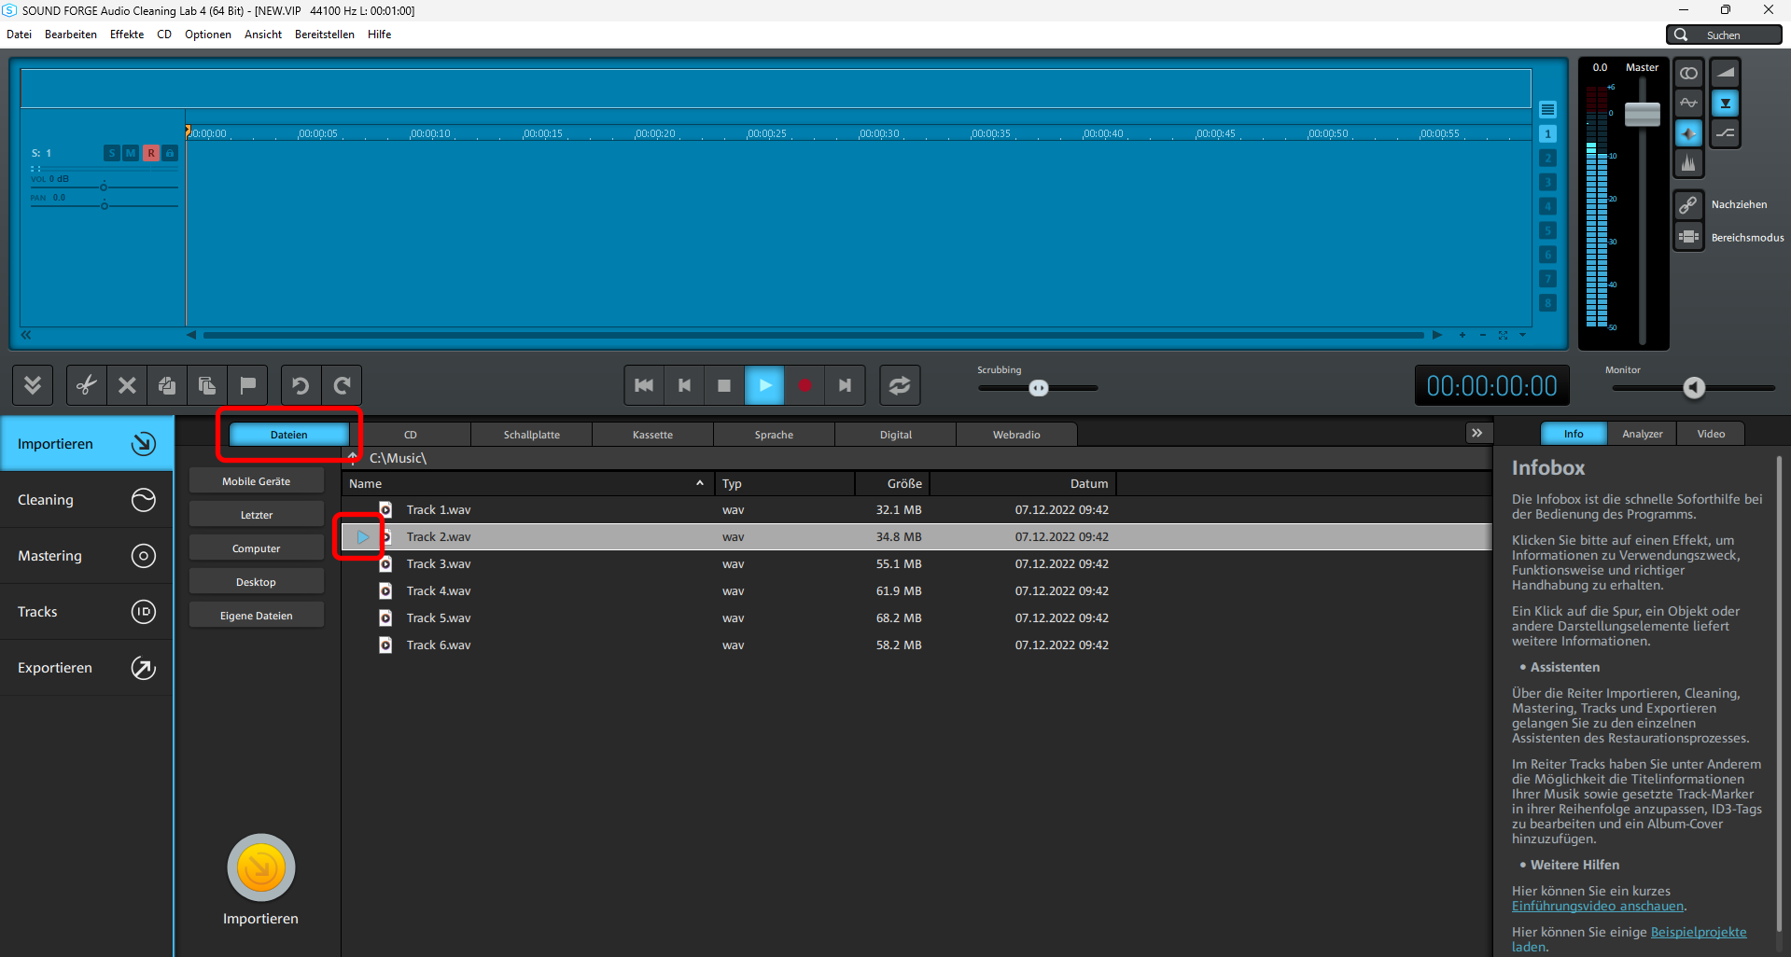Switch to the Webradio import tab
The height and width of the screenshot is (957, 1791).
pyautogui.click(x=1016, y=435)
